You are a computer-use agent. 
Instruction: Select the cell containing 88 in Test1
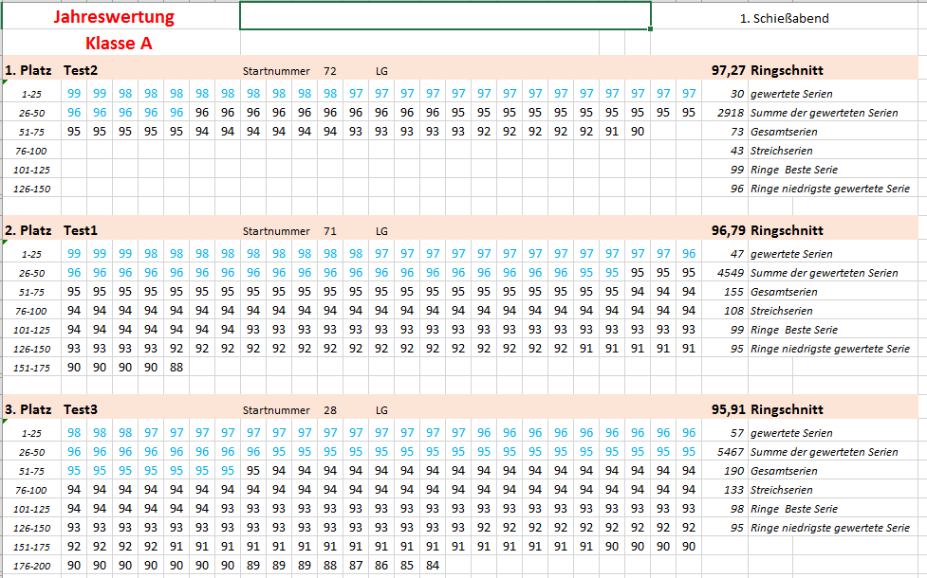pyautogui.click(x=176, y=368)
